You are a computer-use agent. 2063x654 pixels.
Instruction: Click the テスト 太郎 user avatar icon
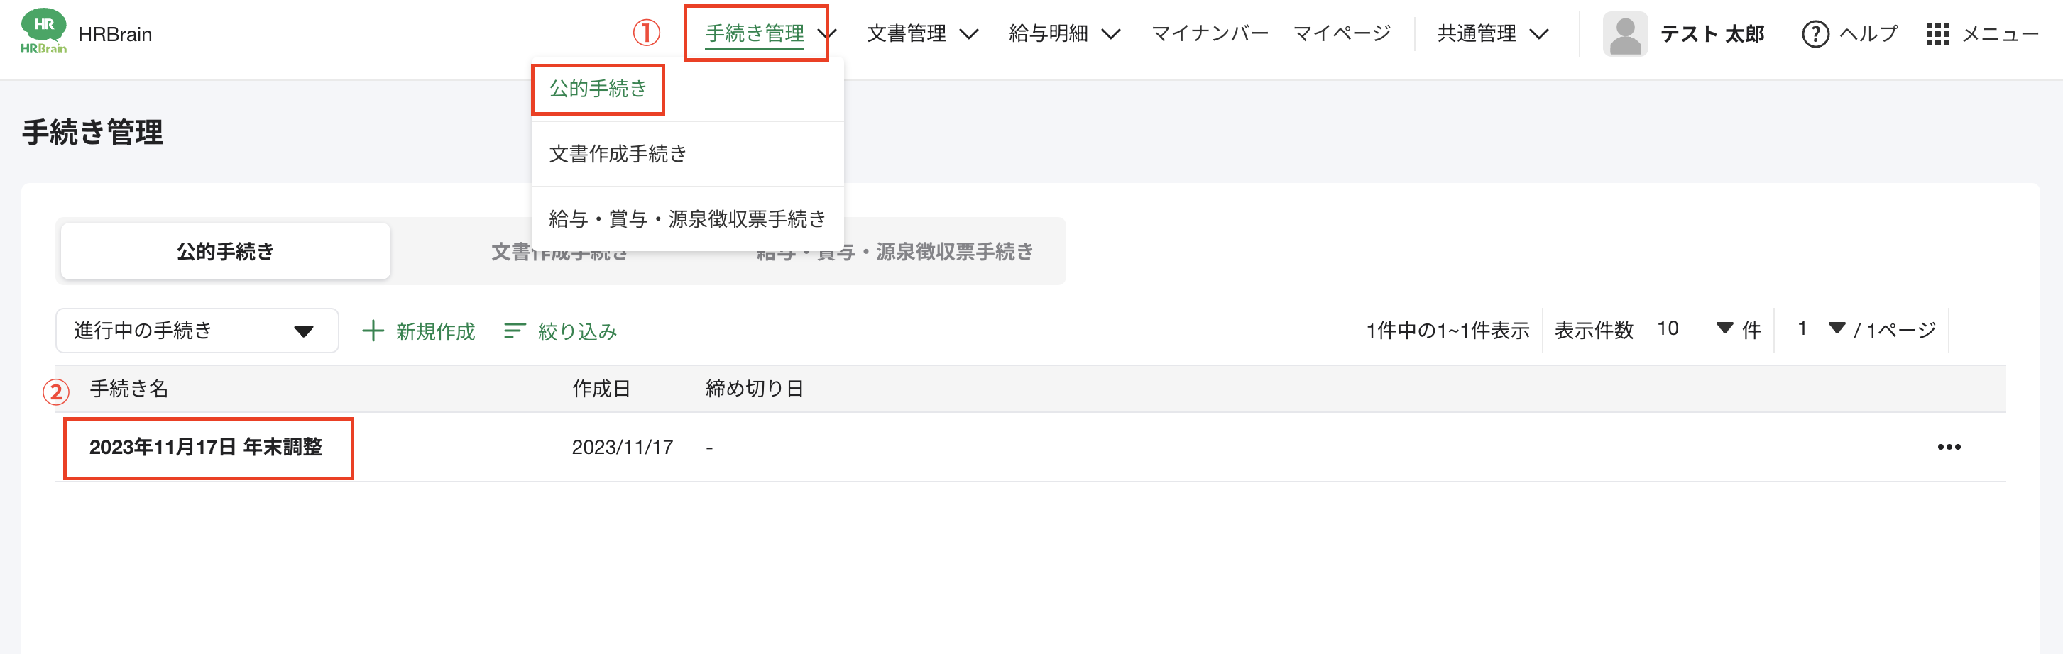[1625, 33]
